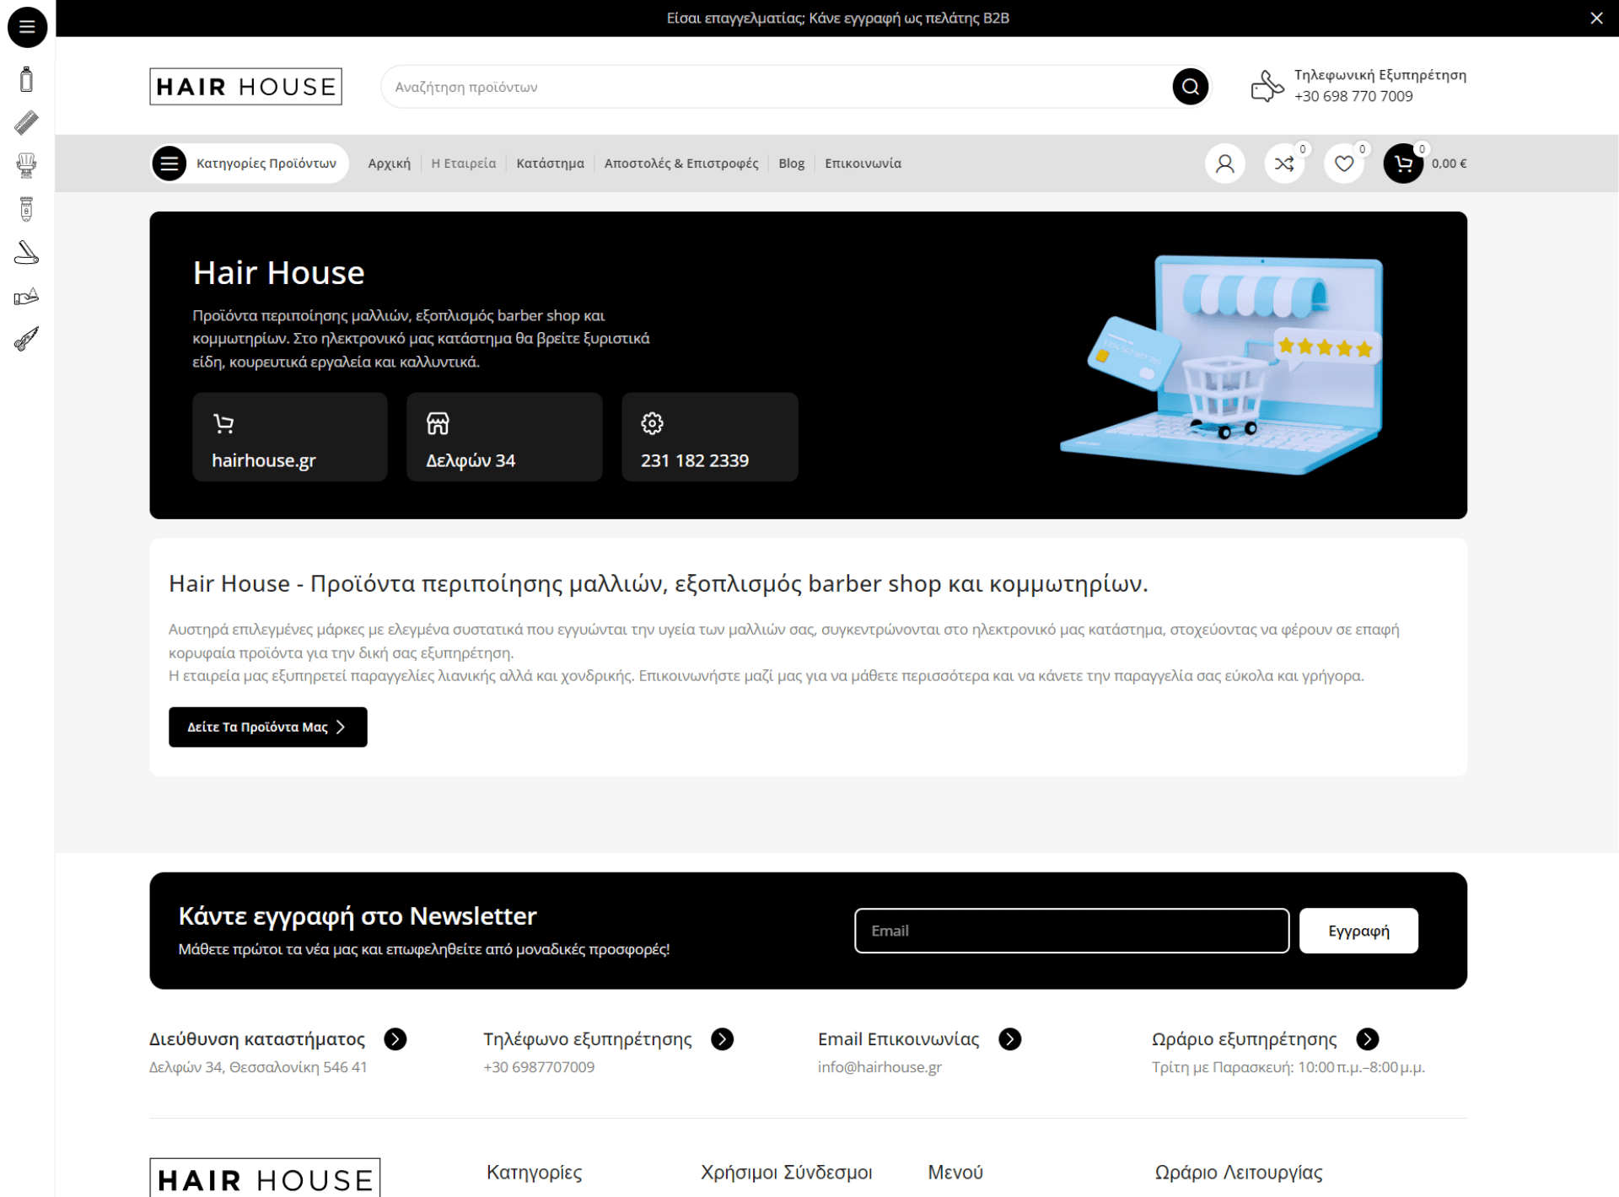Open the product compare shuffle icon
The width and height of the screenshot is (1619, 1197).
1284,163
